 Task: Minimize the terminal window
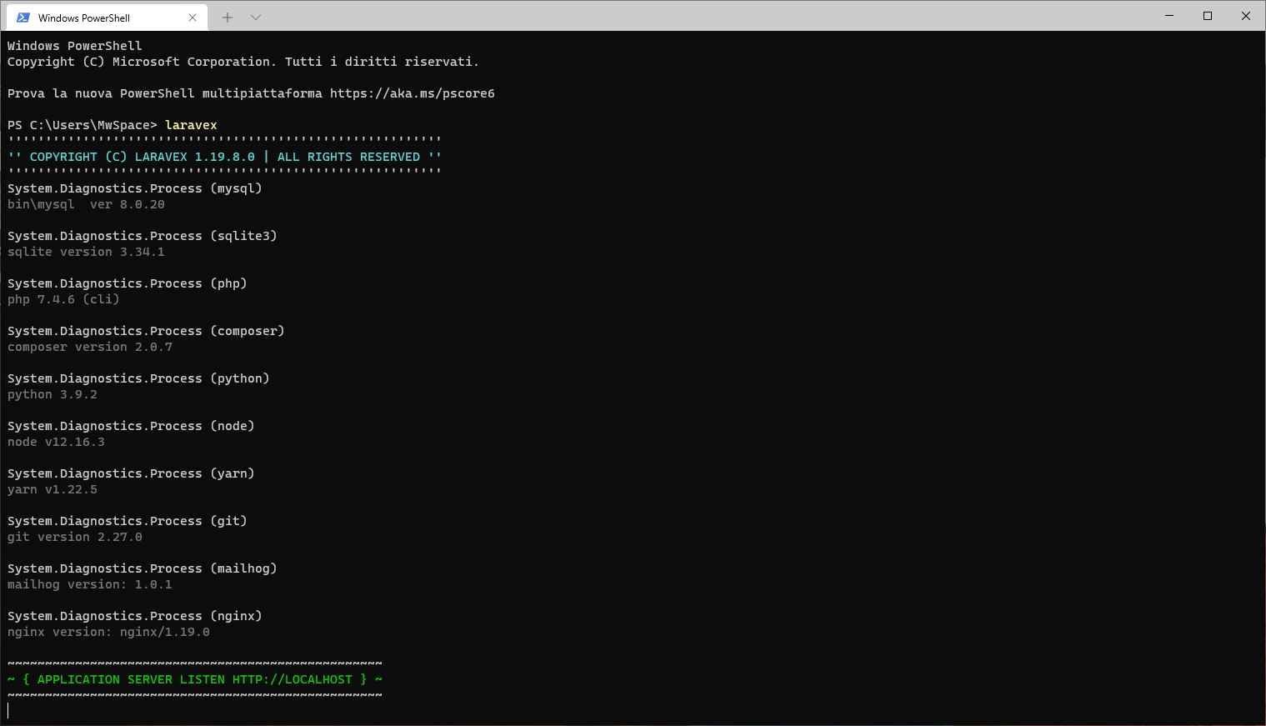click(1168, 15)
